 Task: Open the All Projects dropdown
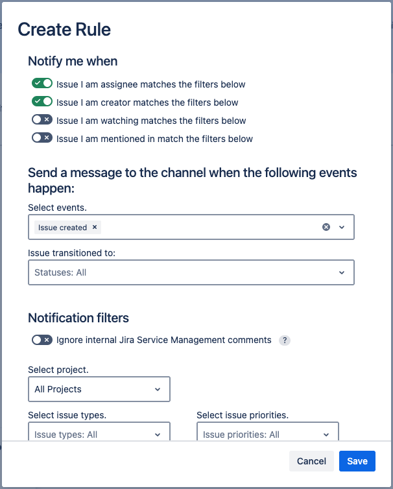point(99,389)
